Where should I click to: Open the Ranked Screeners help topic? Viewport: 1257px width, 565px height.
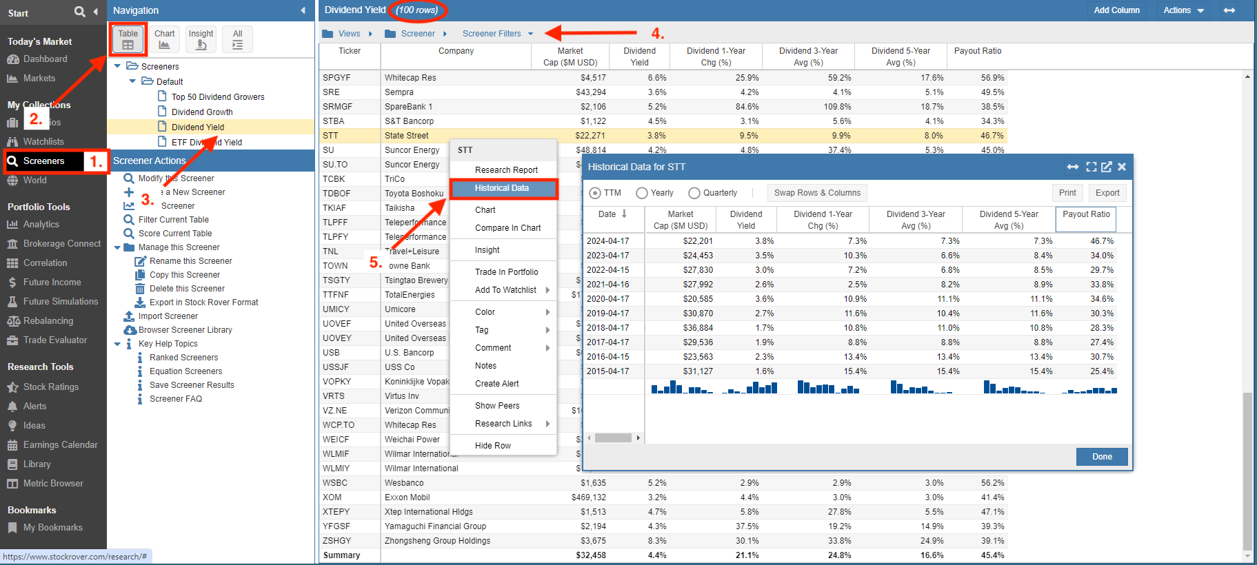183,358
